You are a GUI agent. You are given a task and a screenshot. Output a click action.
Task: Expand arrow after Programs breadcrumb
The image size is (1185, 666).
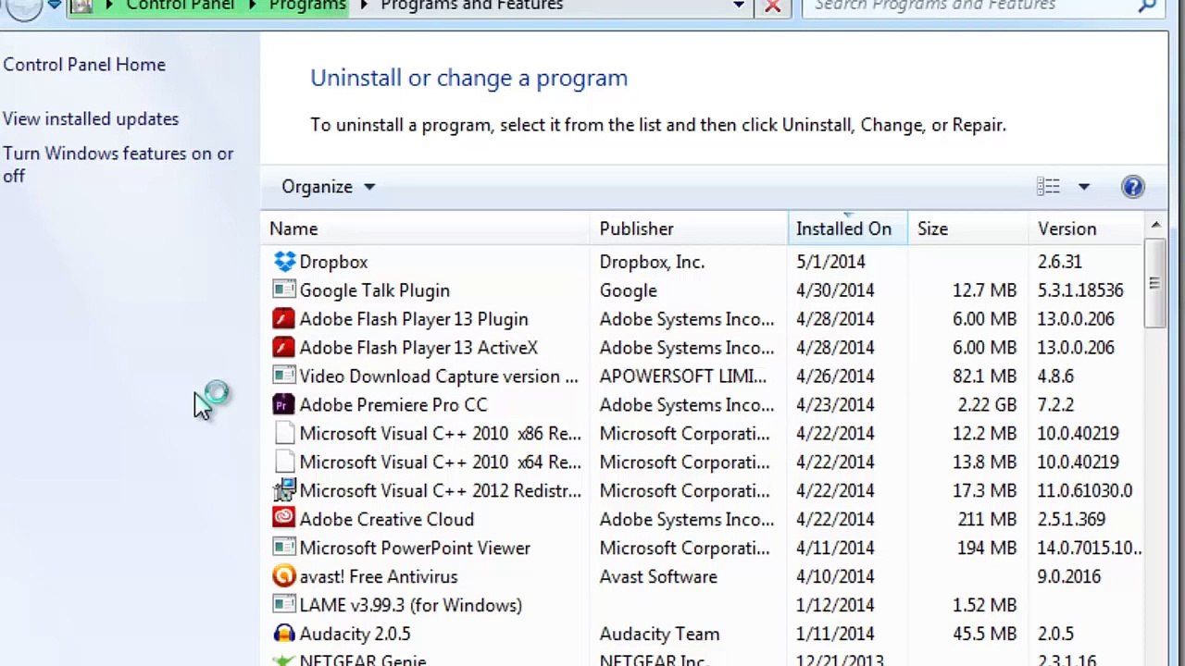click(x=364, y=6)
